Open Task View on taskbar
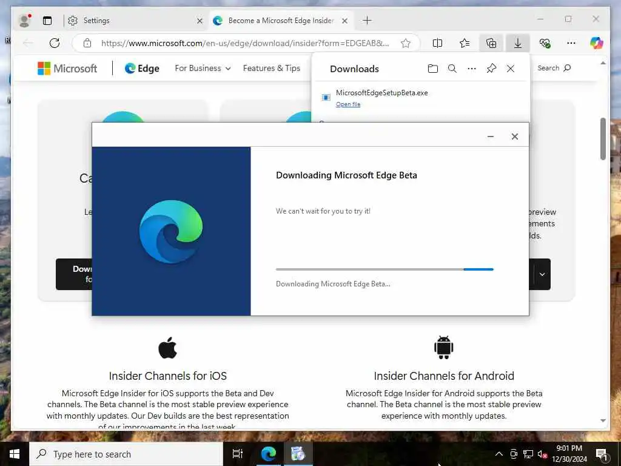 (238, 454)
